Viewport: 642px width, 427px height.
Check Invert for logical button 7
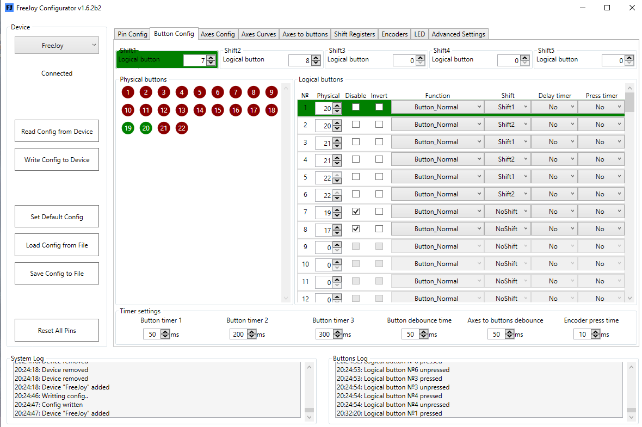point(379,211)
